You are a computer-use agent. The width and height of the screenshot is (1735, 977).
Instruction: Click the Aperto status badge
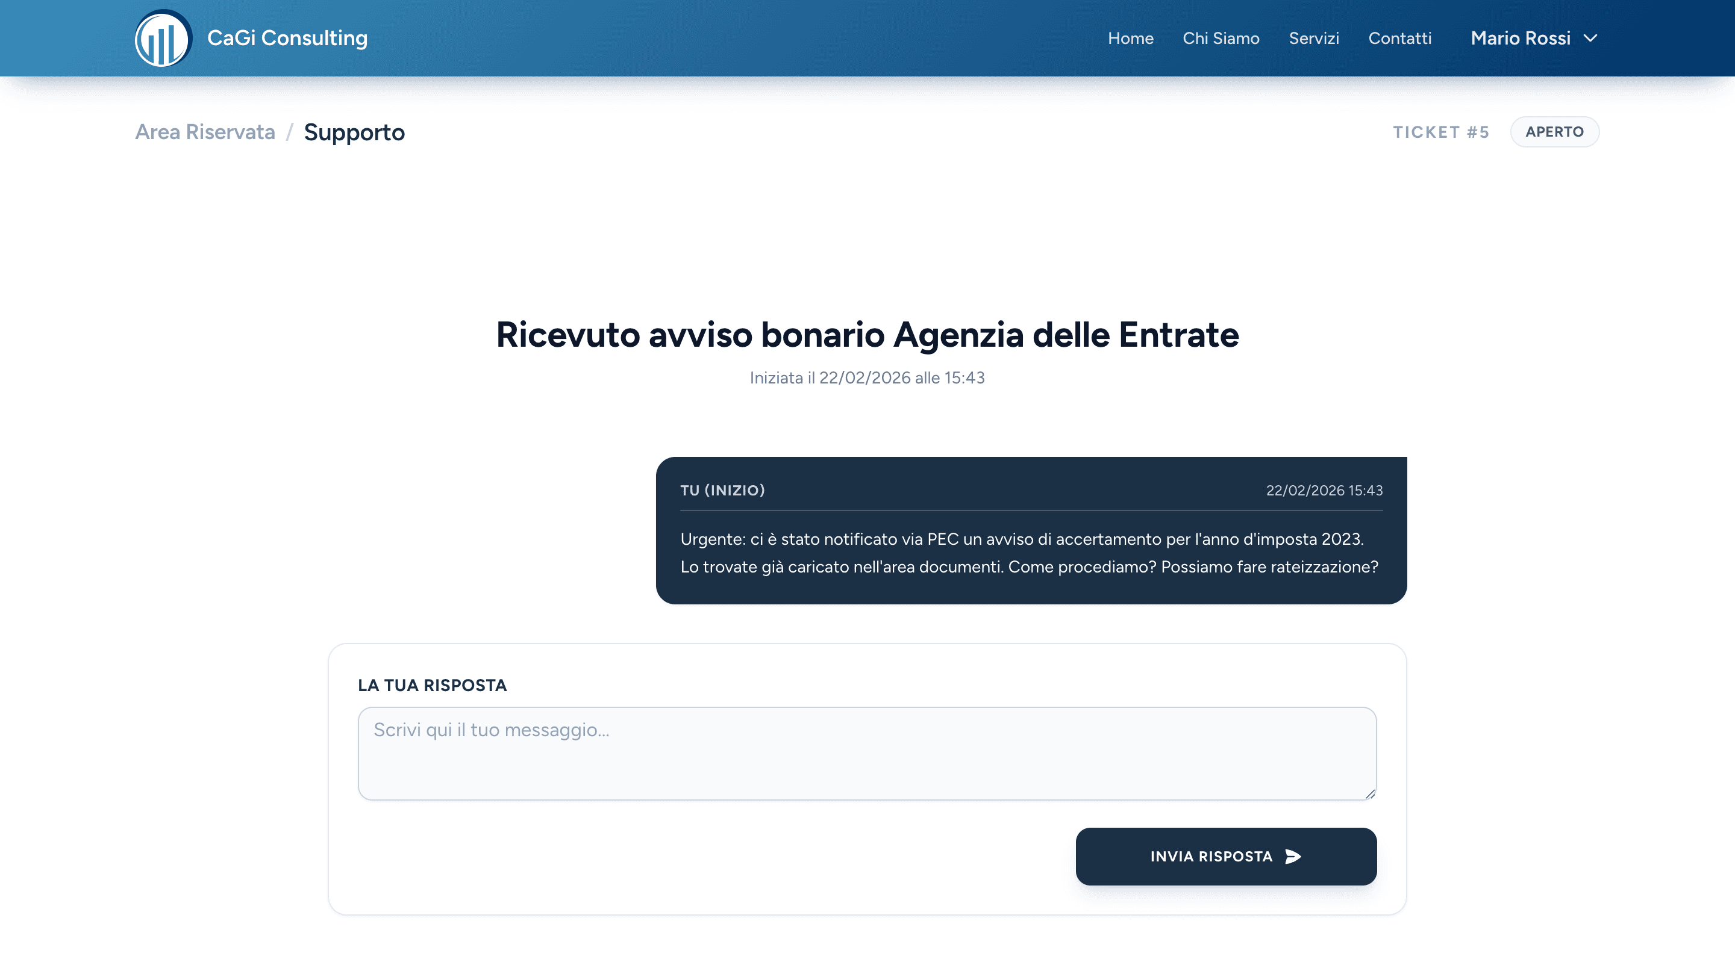1554,132
